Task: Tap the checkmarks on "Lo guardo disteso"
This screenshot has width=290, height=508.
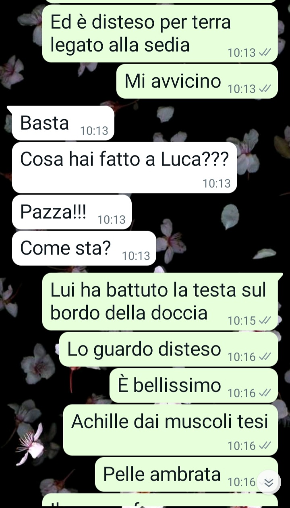Action: click(265, 357)
